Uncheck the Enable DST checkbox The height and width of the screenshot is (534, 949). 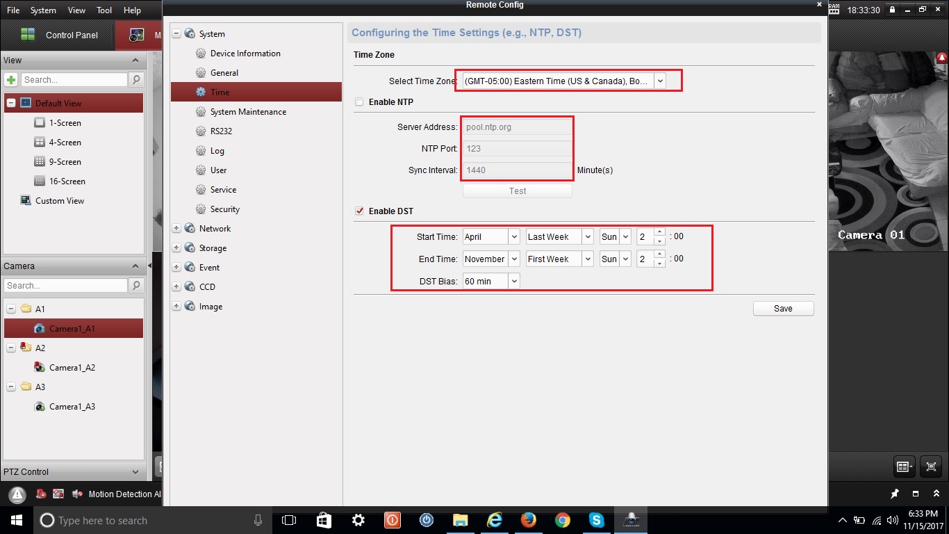(359, 211)
